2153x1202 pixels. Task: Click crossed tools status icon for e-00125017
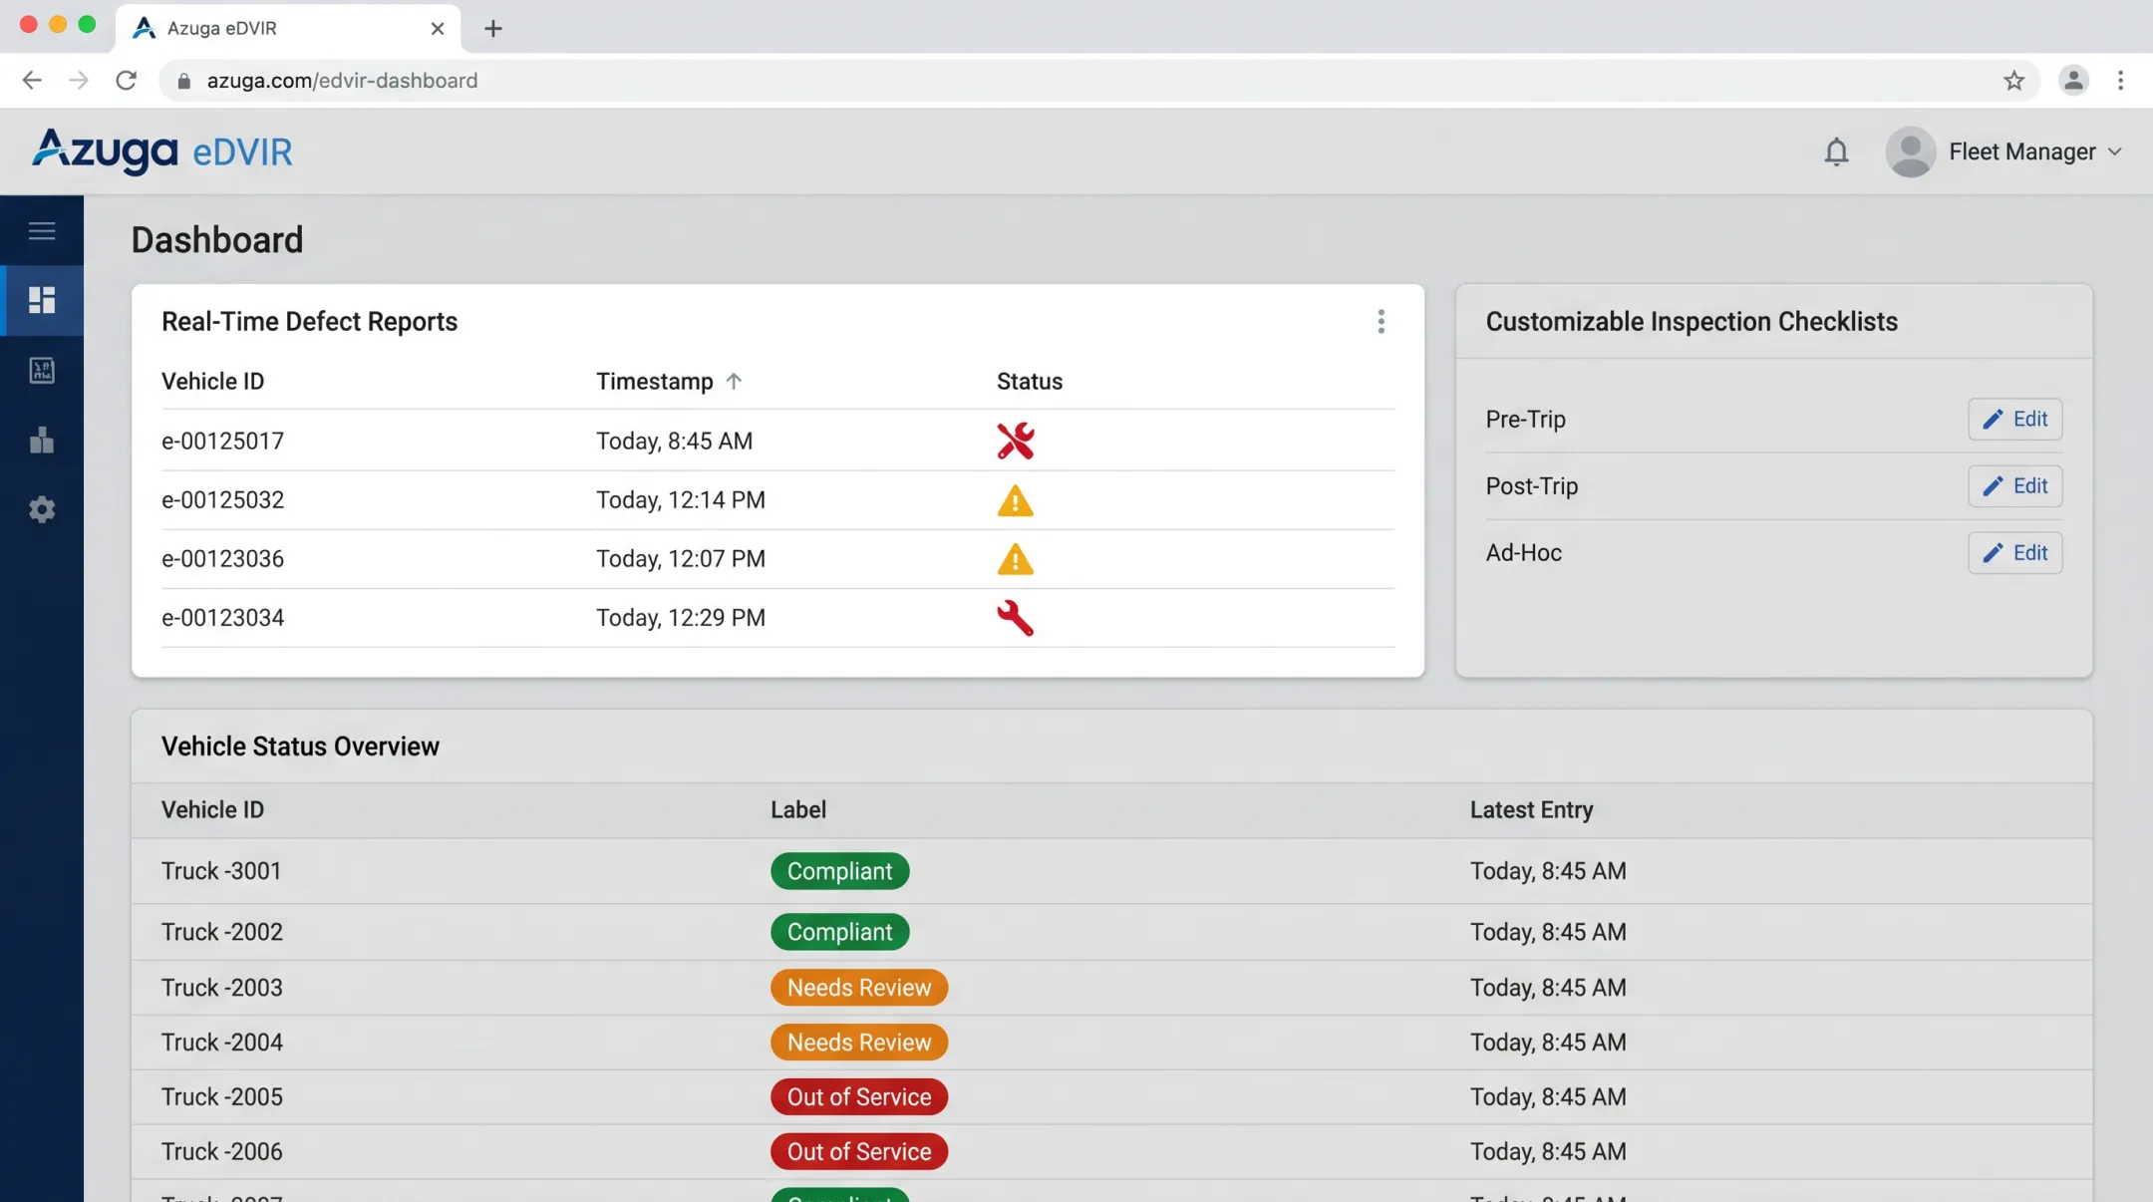point(1015,441)
